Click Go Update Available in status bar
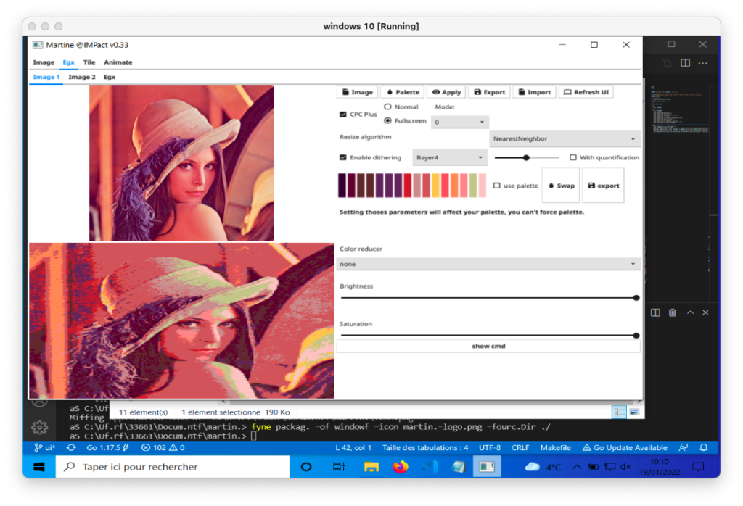The image size is (743, 506). click(x=625, y=447)
